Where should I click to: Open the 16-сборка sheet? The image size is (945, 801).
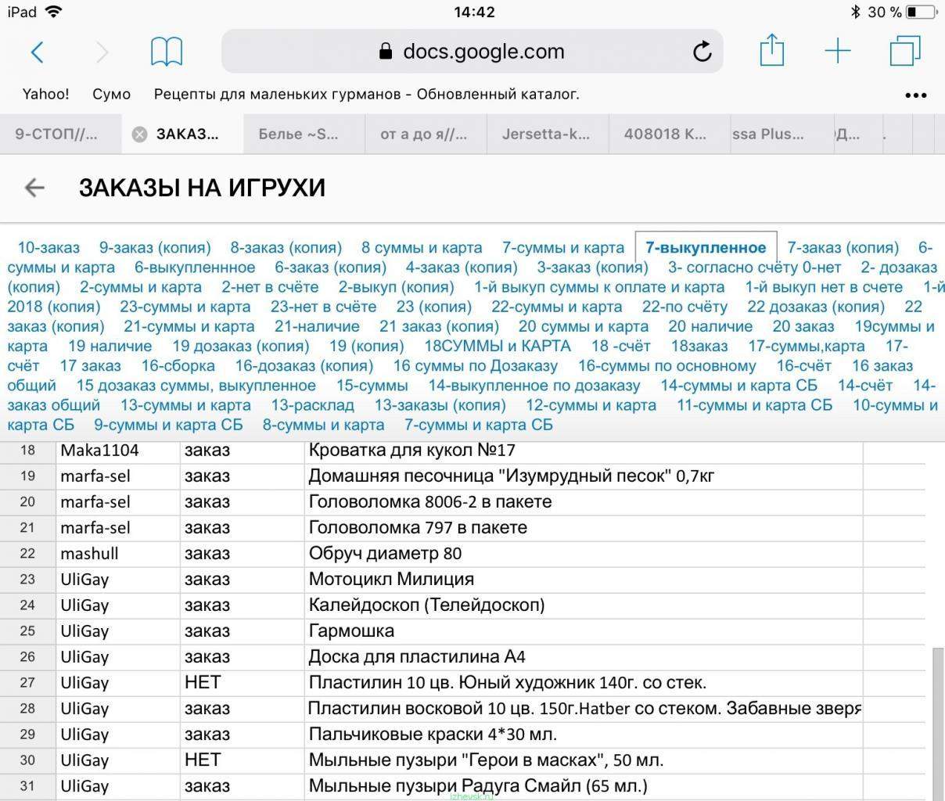click(178, 365)
